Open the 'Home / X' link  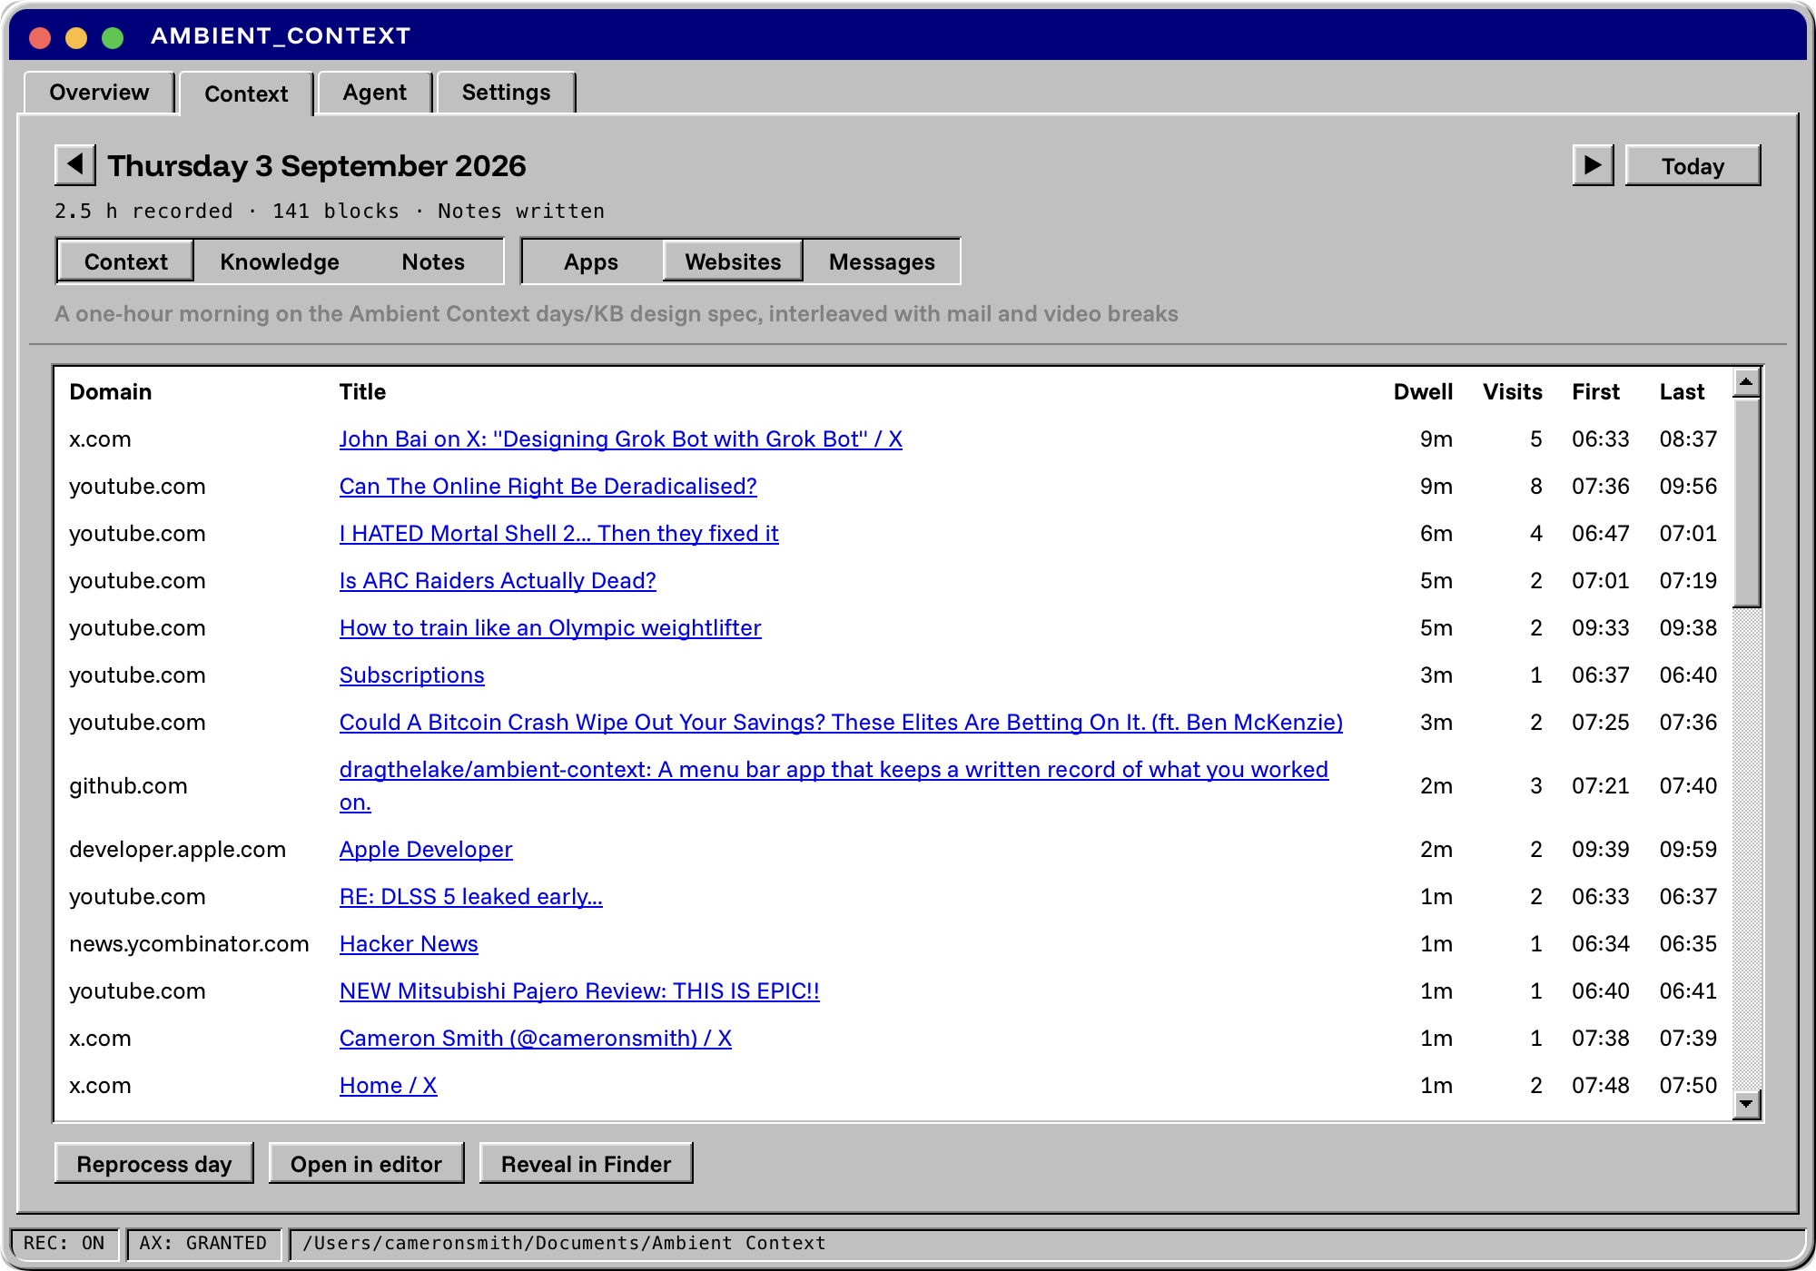pyautogui.click(x=389, y=1086)
